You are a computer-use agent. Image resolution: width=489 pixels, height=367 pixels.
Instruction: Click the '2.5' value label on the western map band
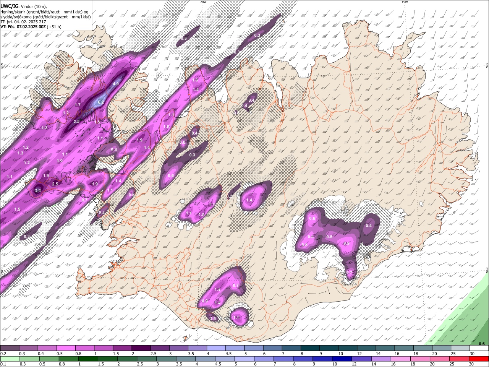55,184
